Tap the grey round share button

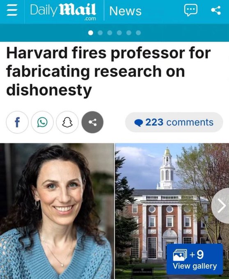[x=92, y=122]
